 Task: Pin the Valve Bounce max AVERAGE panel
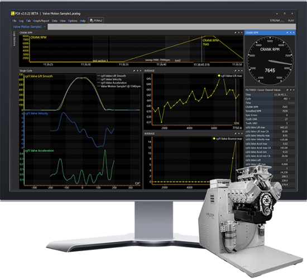pos(235,134)
